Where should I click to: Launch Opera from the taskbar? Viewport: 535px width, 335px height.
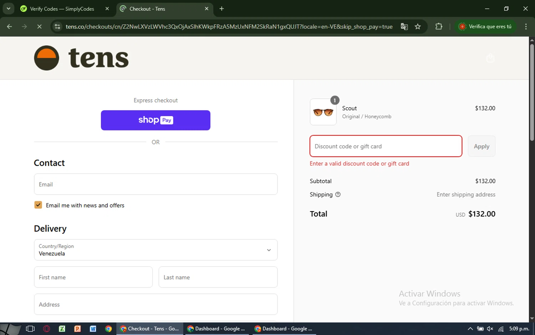(x=46, y=329)
